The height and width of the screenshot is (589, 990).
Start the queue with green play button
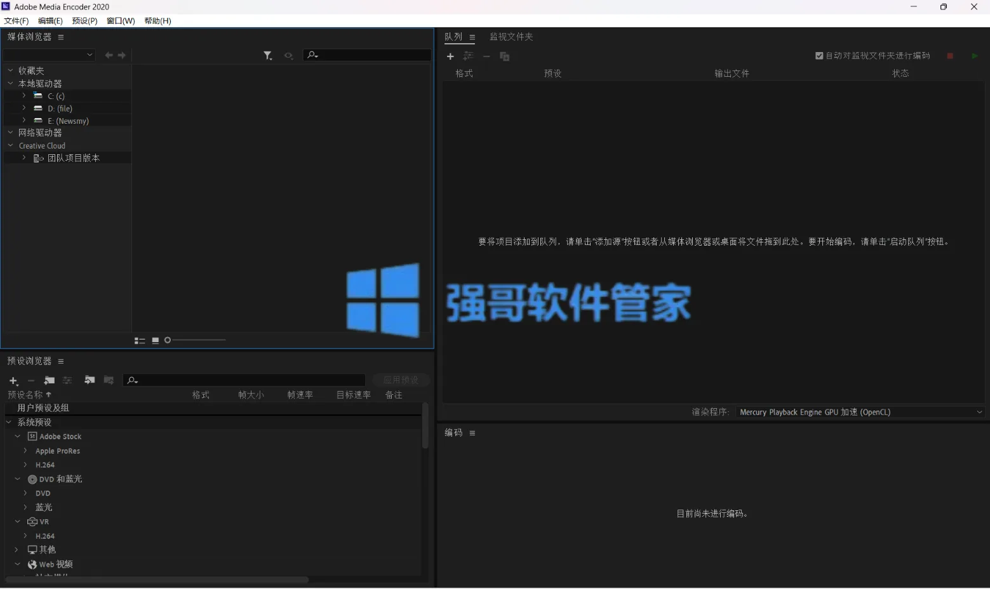(x=975, y=56)
